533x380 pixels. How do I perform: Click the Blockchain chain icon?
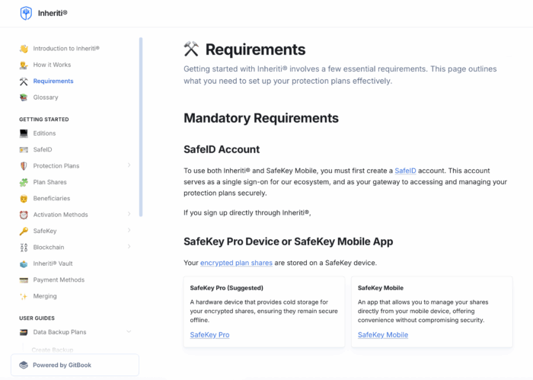(x=24, y=247)
